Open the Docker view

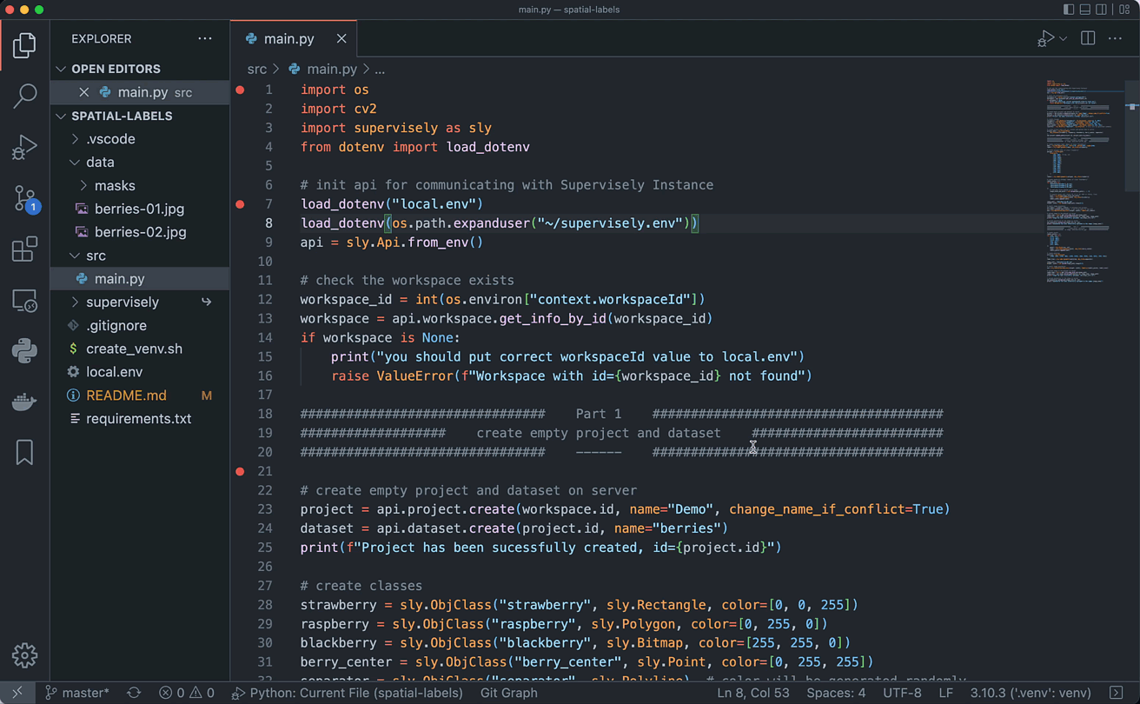pyautogui.click(x=24, y=402)
